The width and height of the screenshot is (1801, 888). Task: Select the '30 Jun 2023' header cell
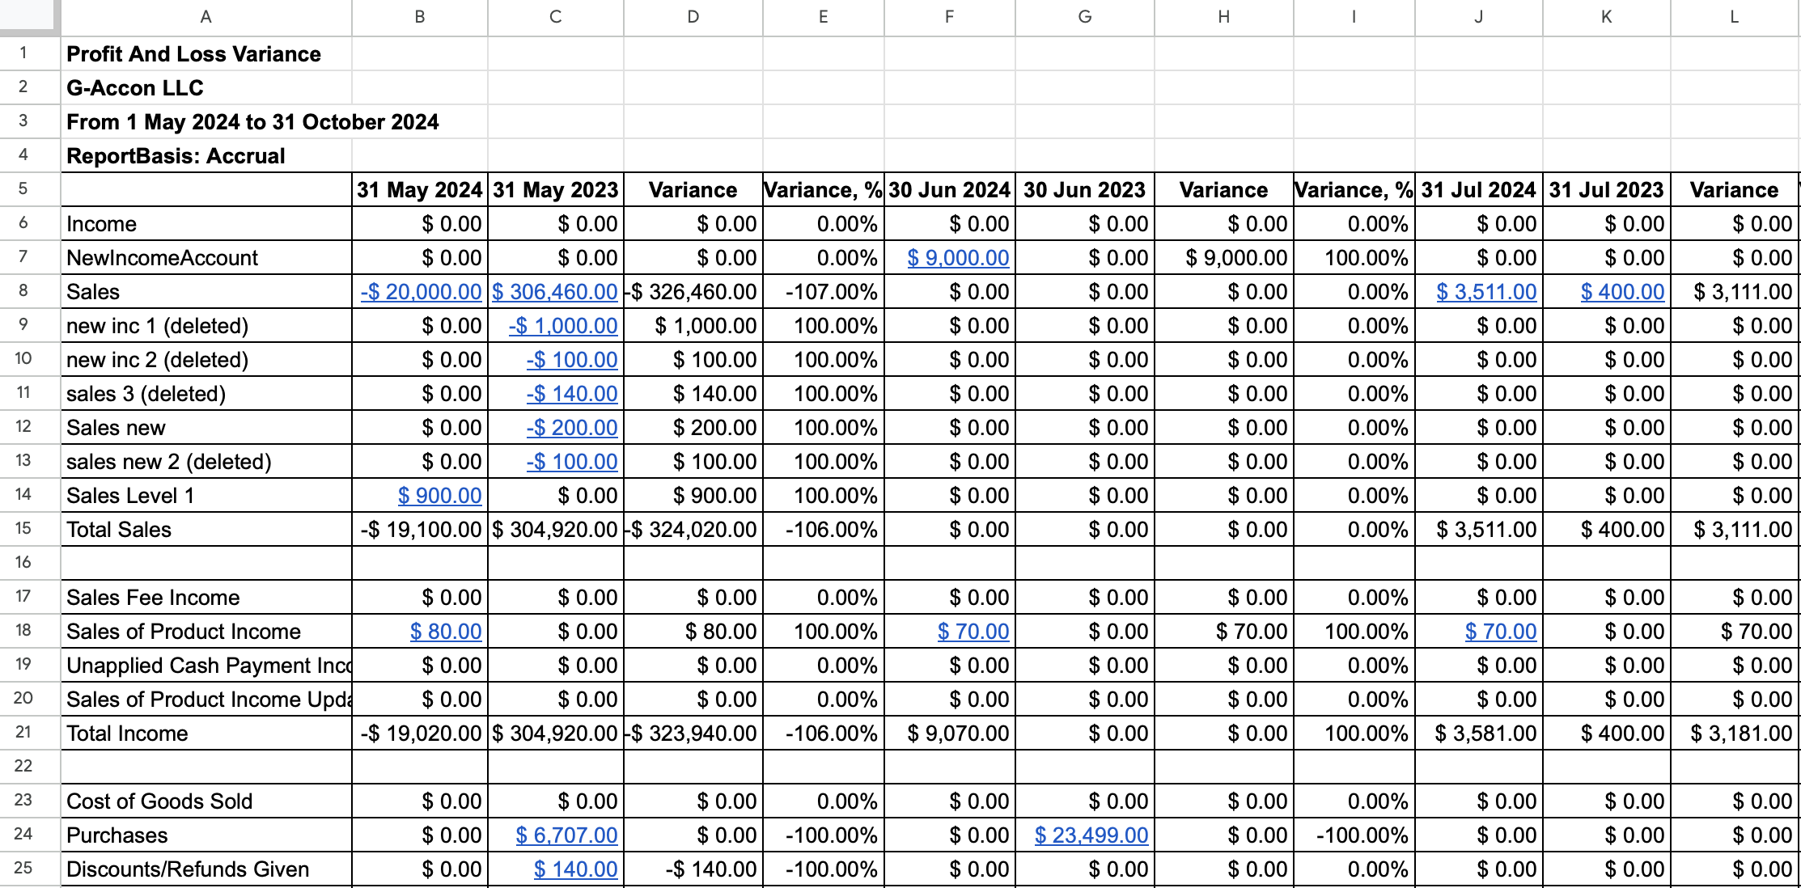click(x=1085, y=189)
